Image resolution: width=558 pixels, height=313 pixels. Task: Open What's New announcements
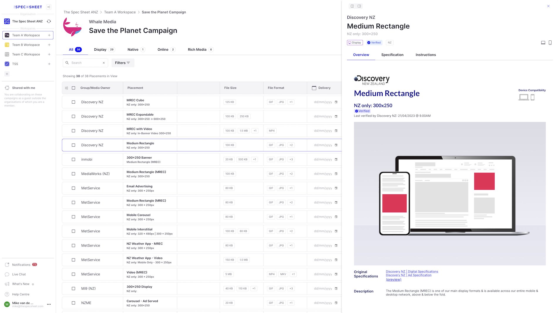[x=21, y=284]
